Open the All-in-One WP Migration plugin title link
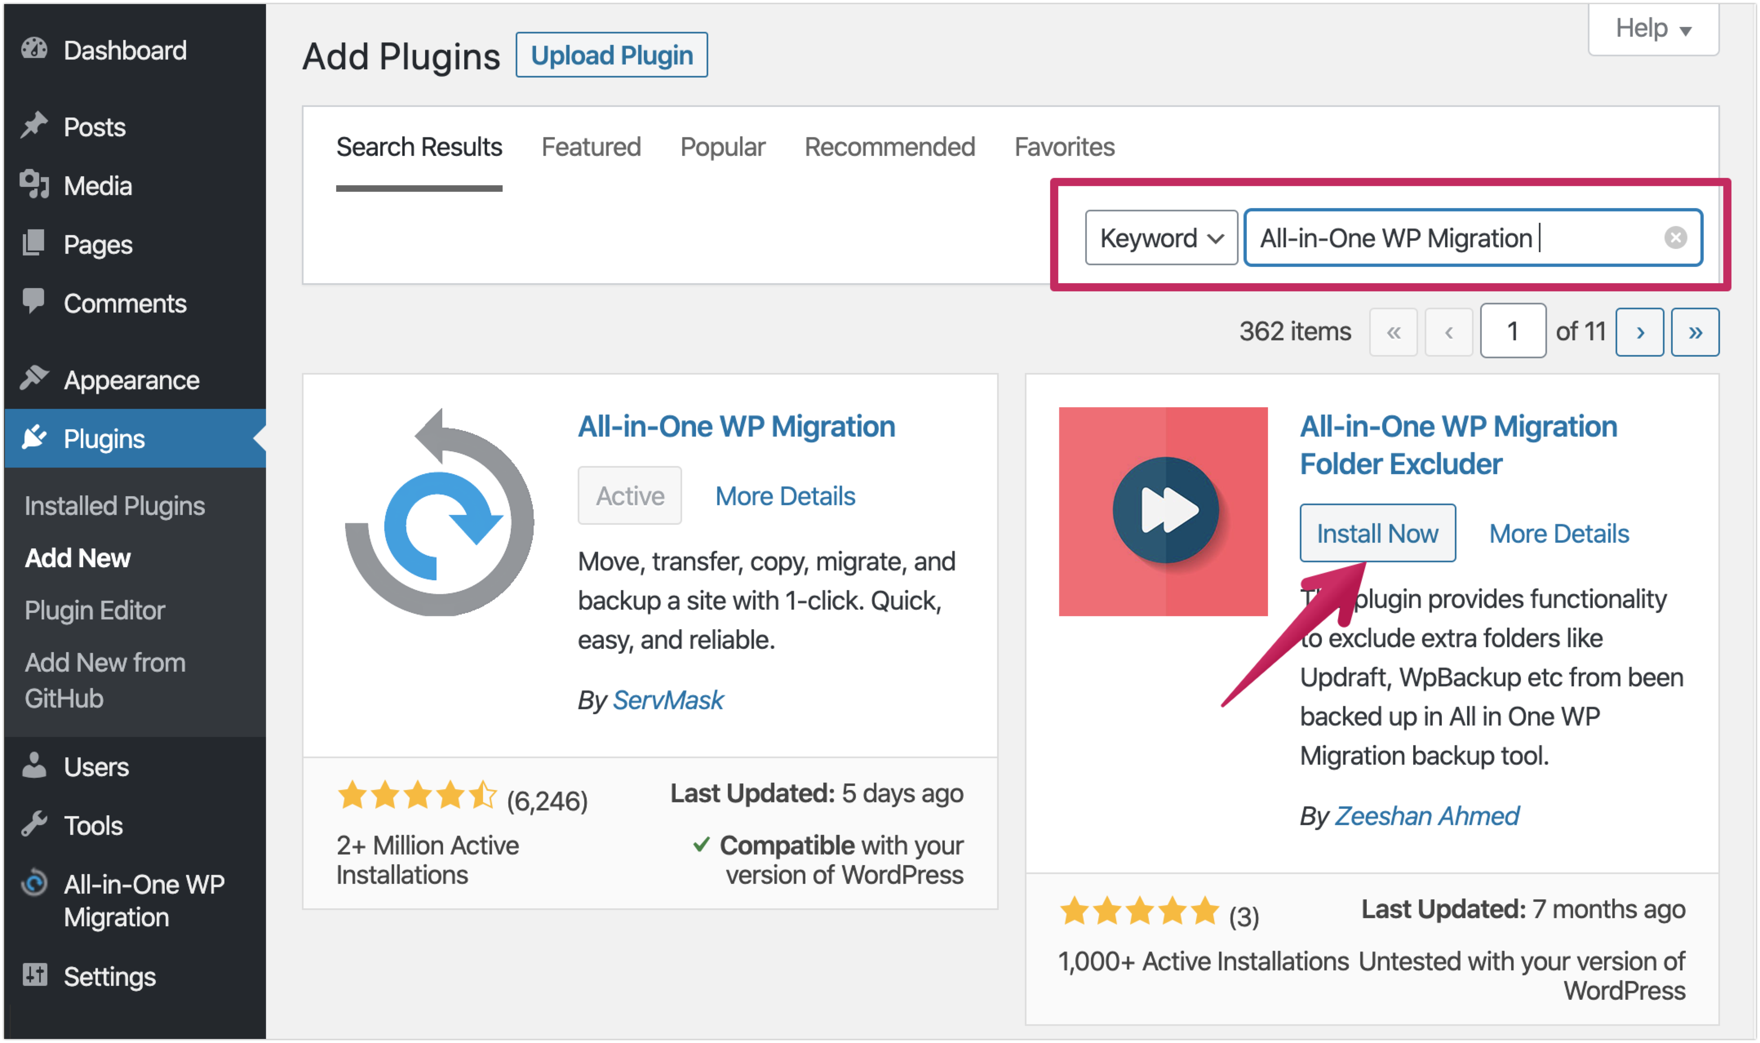1760x1043 pixels. point(737,426)
